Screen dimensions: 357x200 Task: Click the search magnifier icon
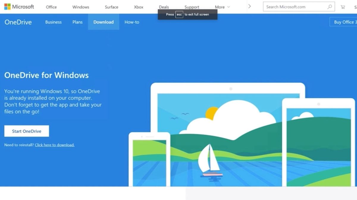(x=330, y=7)
